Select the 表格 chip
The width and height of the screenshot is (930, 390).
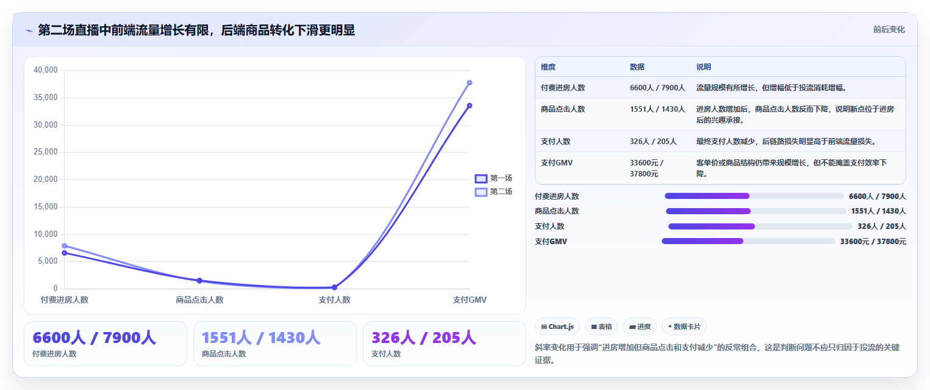click(601, 327)
